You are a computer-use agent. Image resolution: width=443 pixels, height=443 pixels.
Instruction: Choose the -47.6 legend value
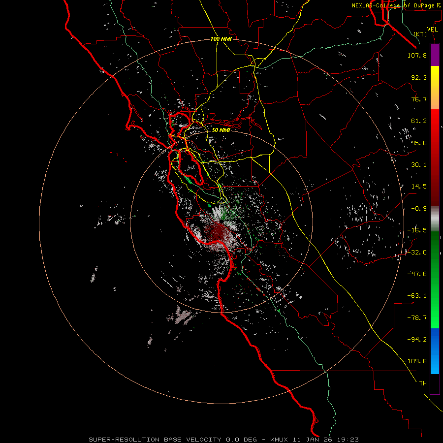[417, 274]
